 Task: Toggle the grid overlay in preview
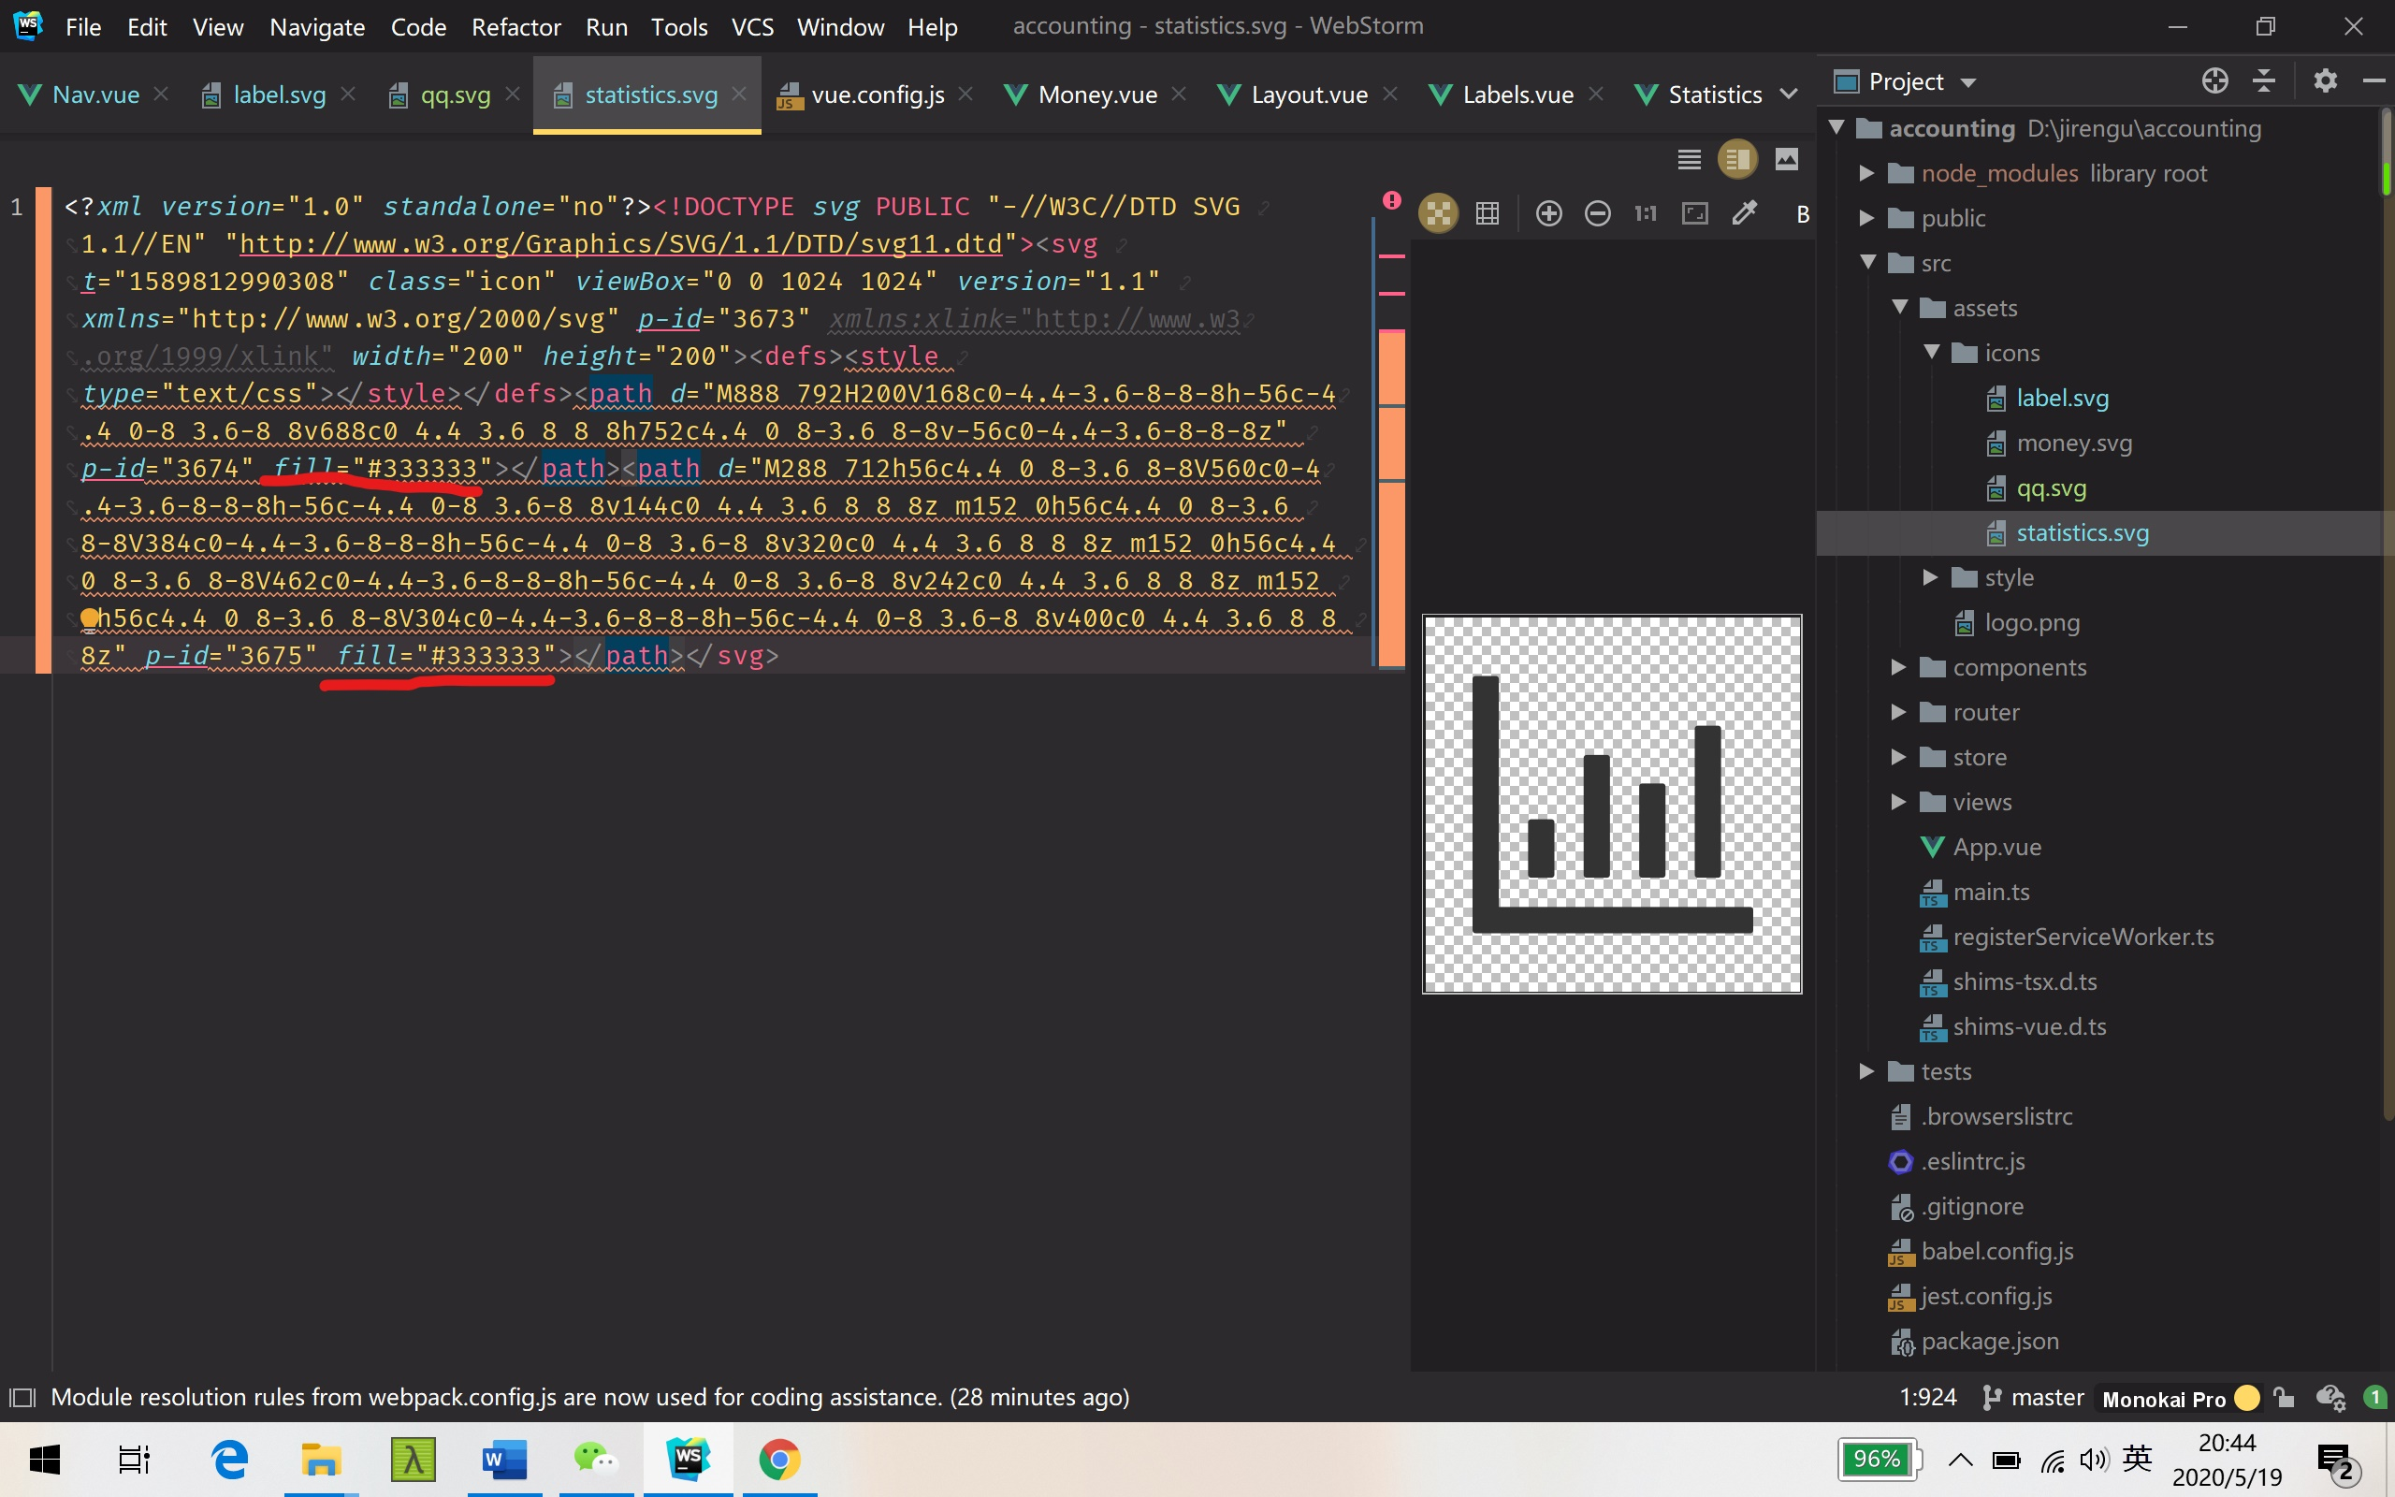tap(1487, 214)
